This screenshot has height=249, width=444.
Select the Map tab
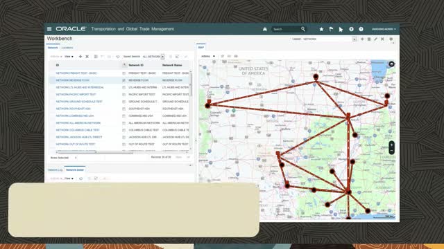point(201,48)
